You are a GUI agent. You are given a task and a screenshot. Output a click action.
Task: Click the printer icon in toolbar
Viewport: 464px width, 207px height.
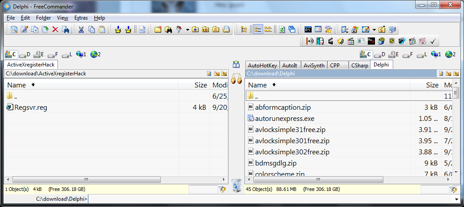(x=226, y=29)
